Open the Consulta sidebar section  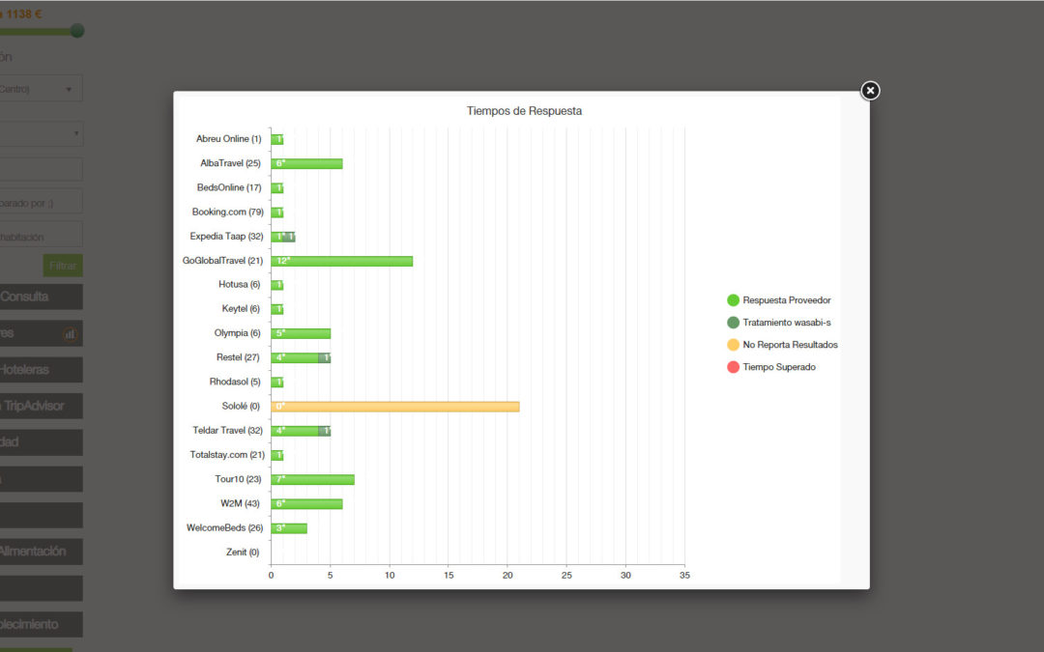(x=39, y=297)
